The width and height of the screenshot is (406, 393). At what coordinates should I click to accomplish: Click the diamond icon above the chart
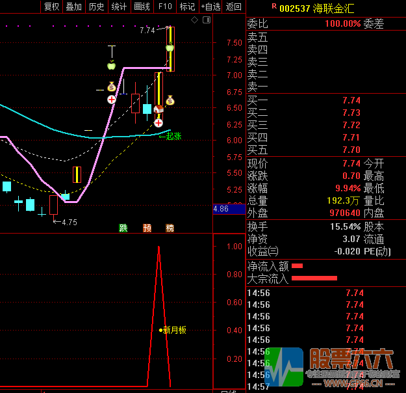click(194, 20)
